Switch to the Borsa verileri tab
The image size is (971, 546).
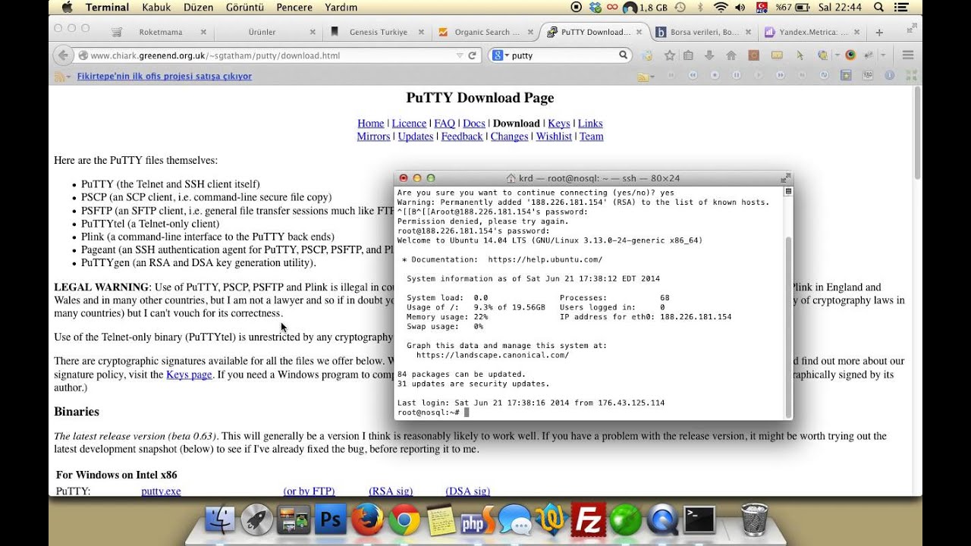pos(705,33)
